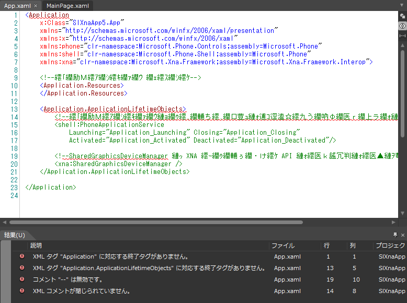Sort errors by プロジェクト column header

tap(390, 246)
